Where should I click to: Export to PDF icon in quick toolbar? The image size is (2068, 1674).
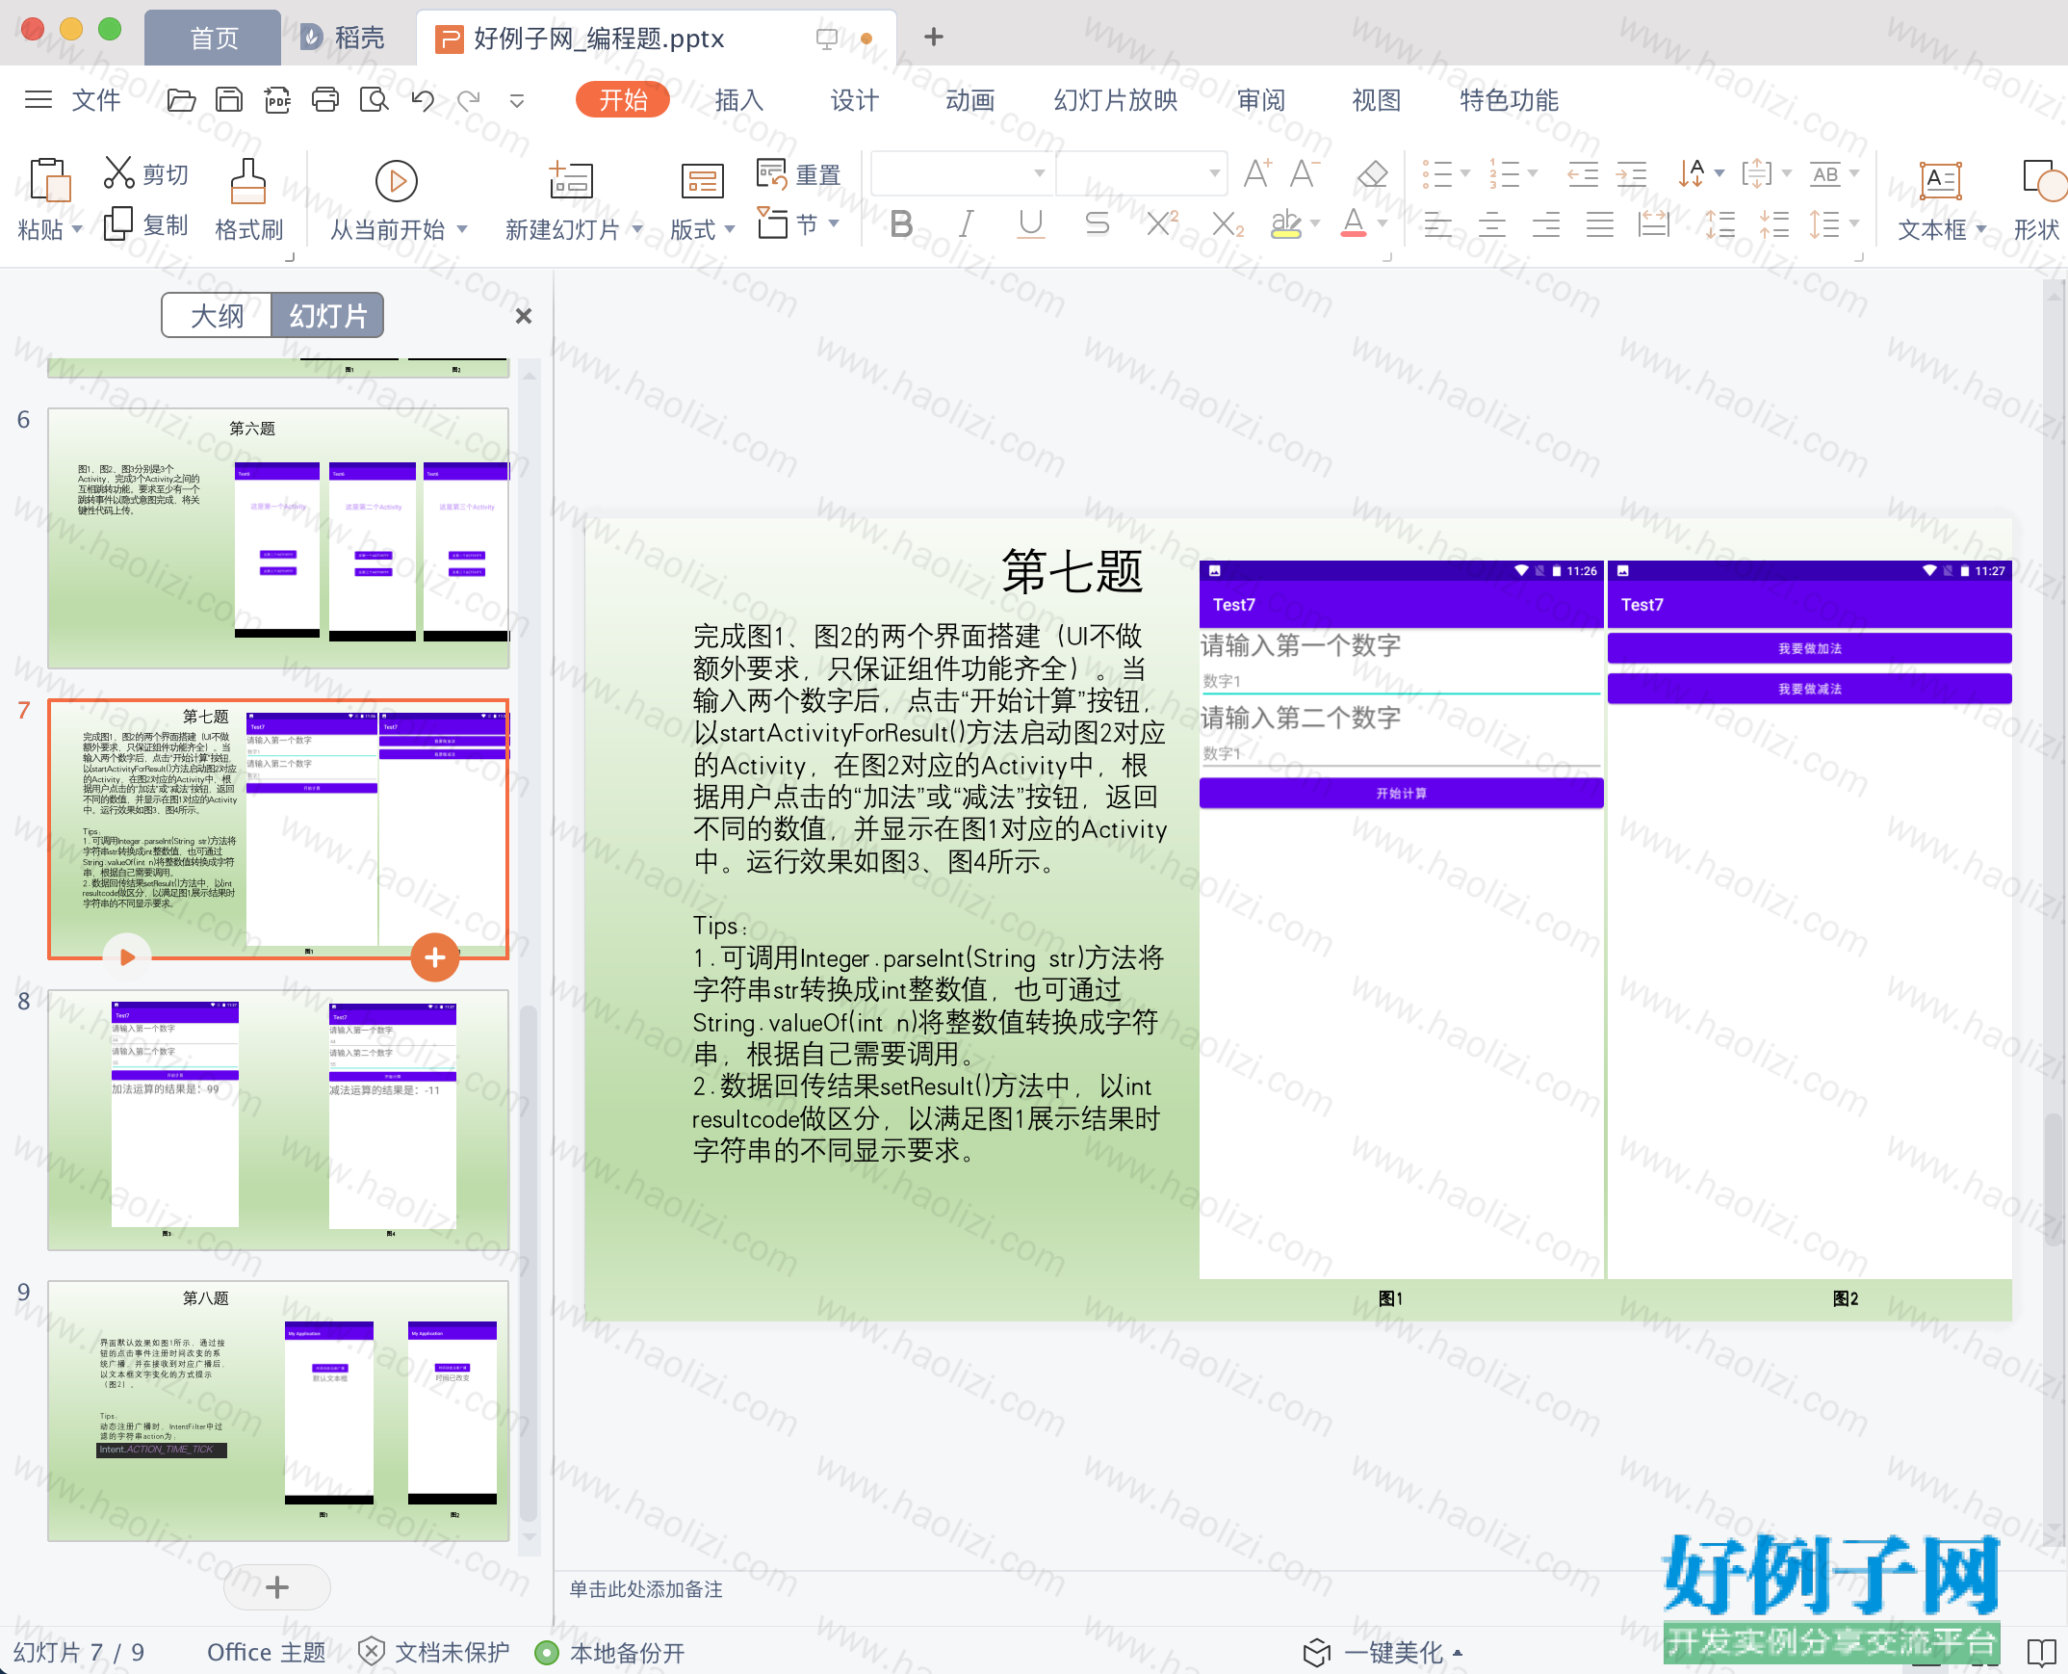pos(276,99)
